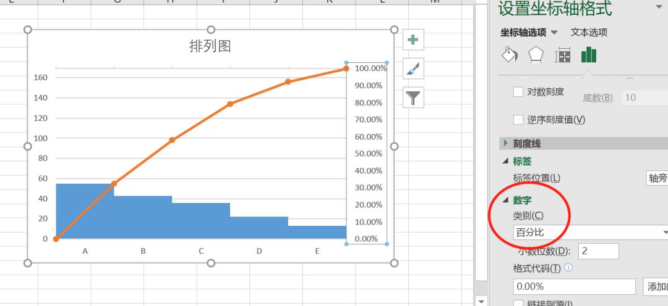
Task: Select Fill & Line paint bucket icon
Action: 510,55
